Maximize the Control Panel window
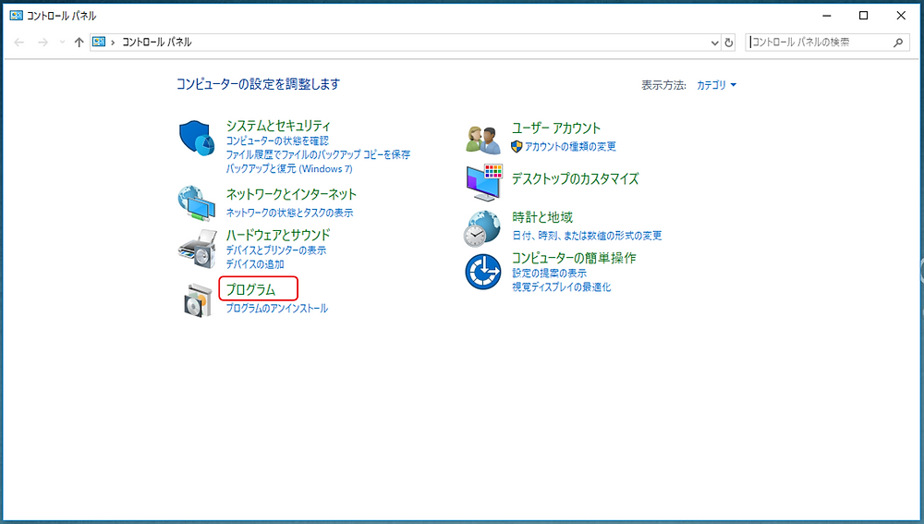 point(863,16)
